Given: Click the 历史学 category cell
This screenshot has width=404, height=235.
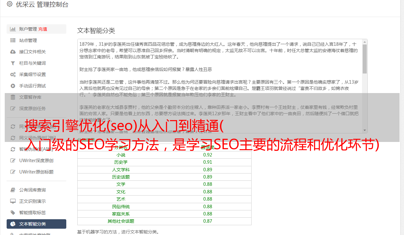Looking at the screenshot, I should pyautogui.click(x=121, y=162).
